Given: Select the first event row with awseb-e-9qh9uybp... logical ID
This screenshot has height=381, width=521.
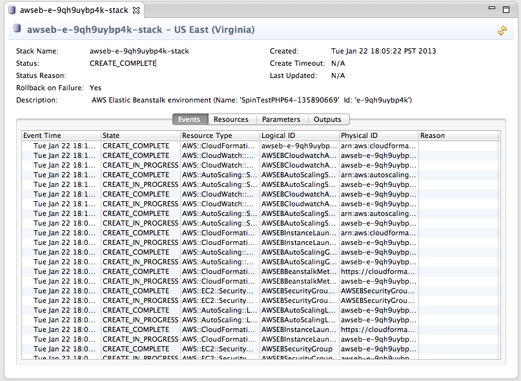Looking at the screenshot, I should tap(260, 146).
